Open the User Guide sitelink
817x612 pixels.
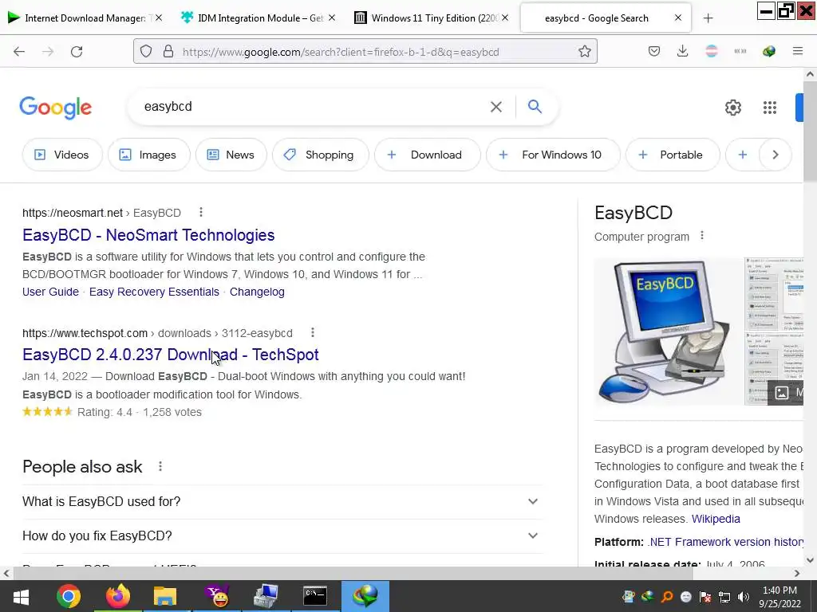click(x=50, y=292)
